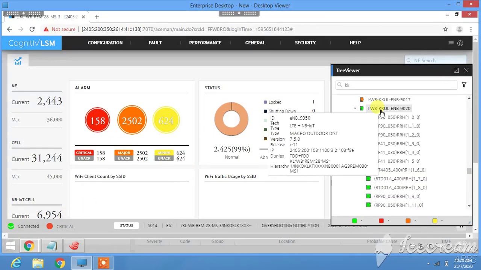This screenshot has height=270, width=481.
Task: Click the remote desktop Start button
Action: [x=10, y=246]
